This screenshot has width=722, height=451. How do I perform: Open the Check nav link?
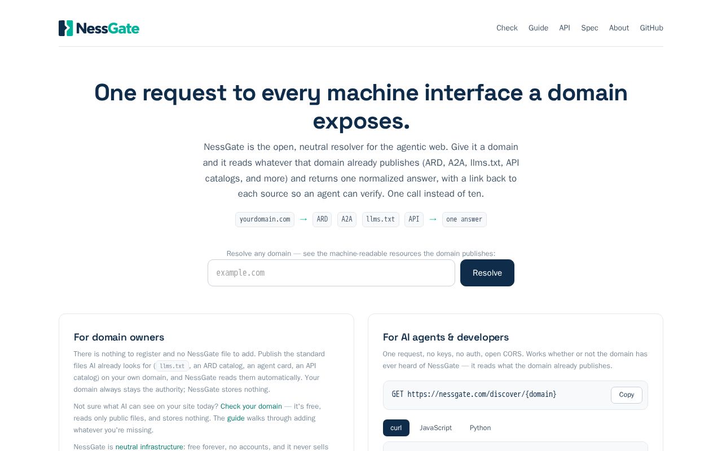(x=507, y=28)
